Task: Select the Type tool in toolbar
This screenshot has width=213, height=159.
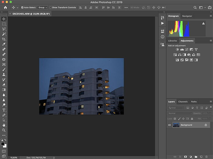Action: click(4, 110)
